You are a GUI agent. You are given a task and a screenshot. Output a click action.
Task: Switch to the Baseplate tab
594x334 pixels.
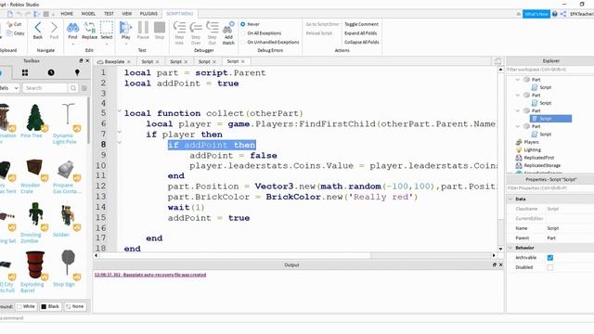point(114,61)
